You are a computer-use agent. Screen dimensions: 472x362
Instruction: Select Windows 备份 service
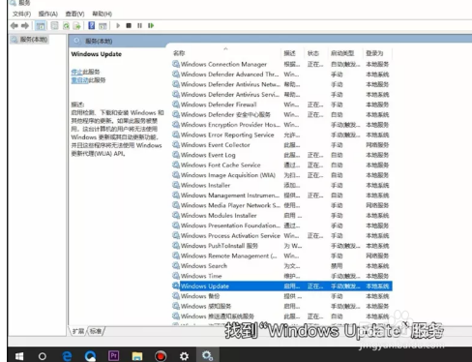pos(281,296)
